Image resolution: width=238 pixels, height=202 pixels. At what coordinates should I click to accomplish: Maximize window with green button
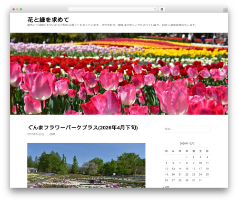point(21,9)
